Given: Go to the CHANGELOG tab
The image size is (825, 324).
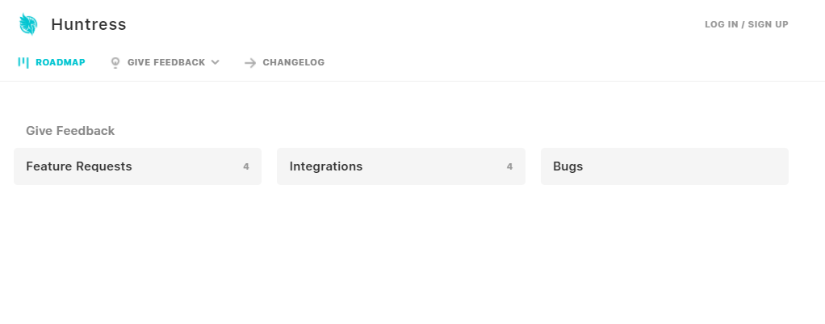Looking at the screenshot, I should 294,62.
